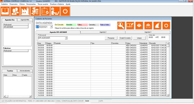Click the main toolbar power icon

[65, 11]
